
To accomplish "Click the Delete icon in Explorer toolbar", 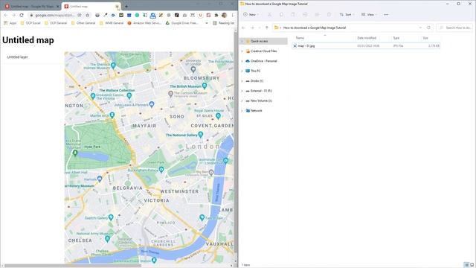I will [329, 15].
